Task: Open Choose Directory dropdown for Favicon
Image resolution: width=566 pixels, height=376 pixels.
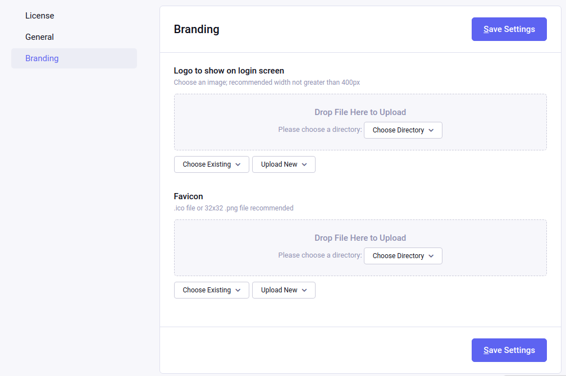Action: [403, 256]
